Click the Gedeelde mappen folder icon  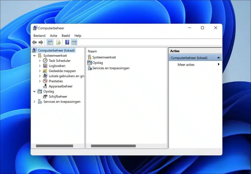pos(45,71)
